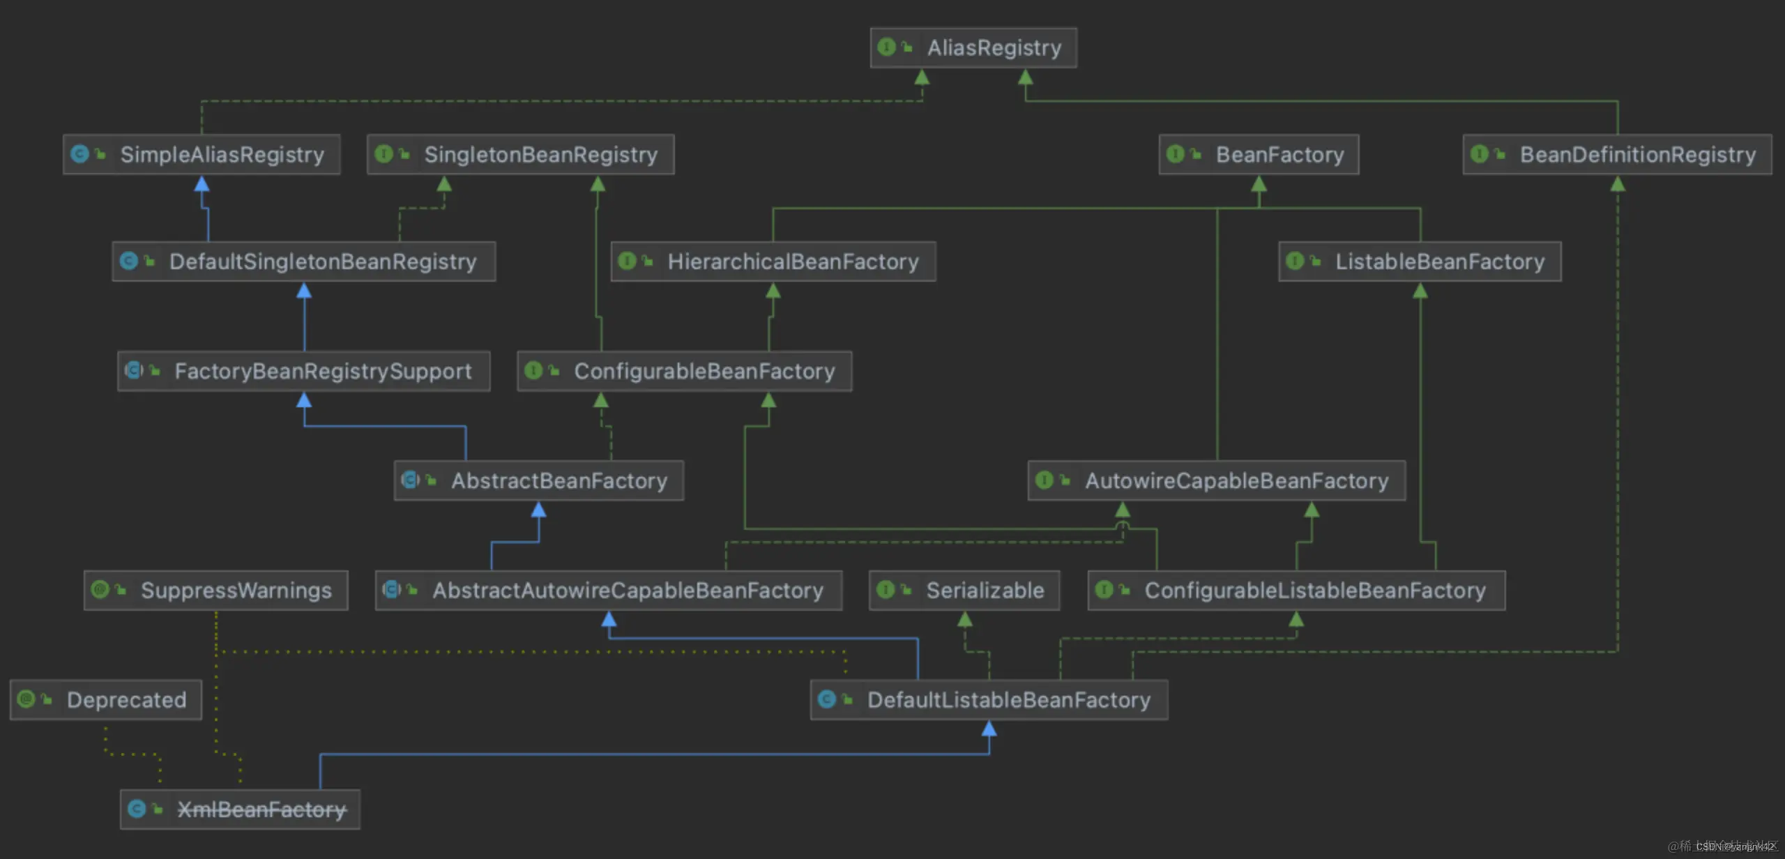Select the ListableBeanFactory node
1785x859 pixels.
(x=1439, y=261)
